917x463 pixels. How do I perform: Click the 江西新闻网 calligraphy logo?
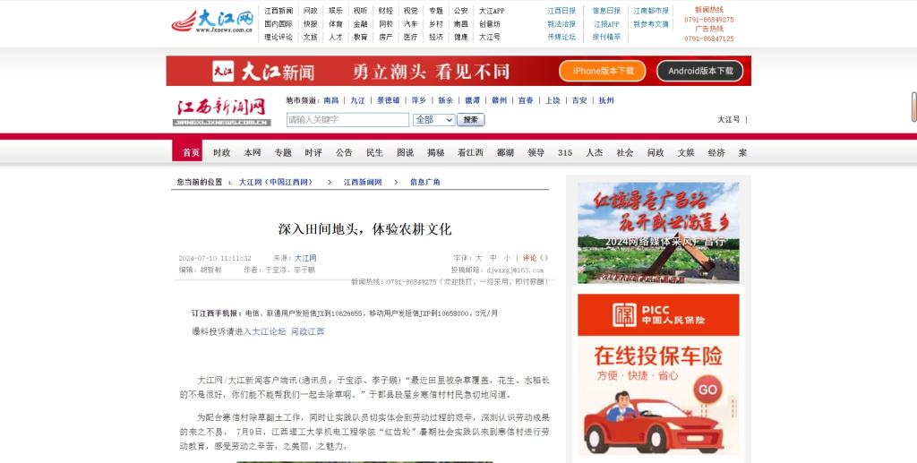coord(221,112)
